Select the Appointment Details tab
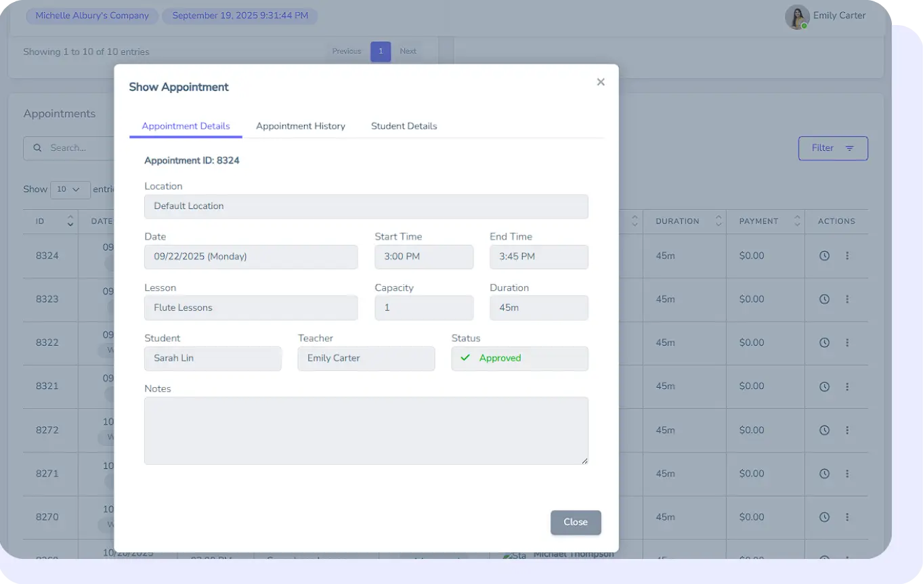Viewport: 923px width, 584px height. (186, 126)
